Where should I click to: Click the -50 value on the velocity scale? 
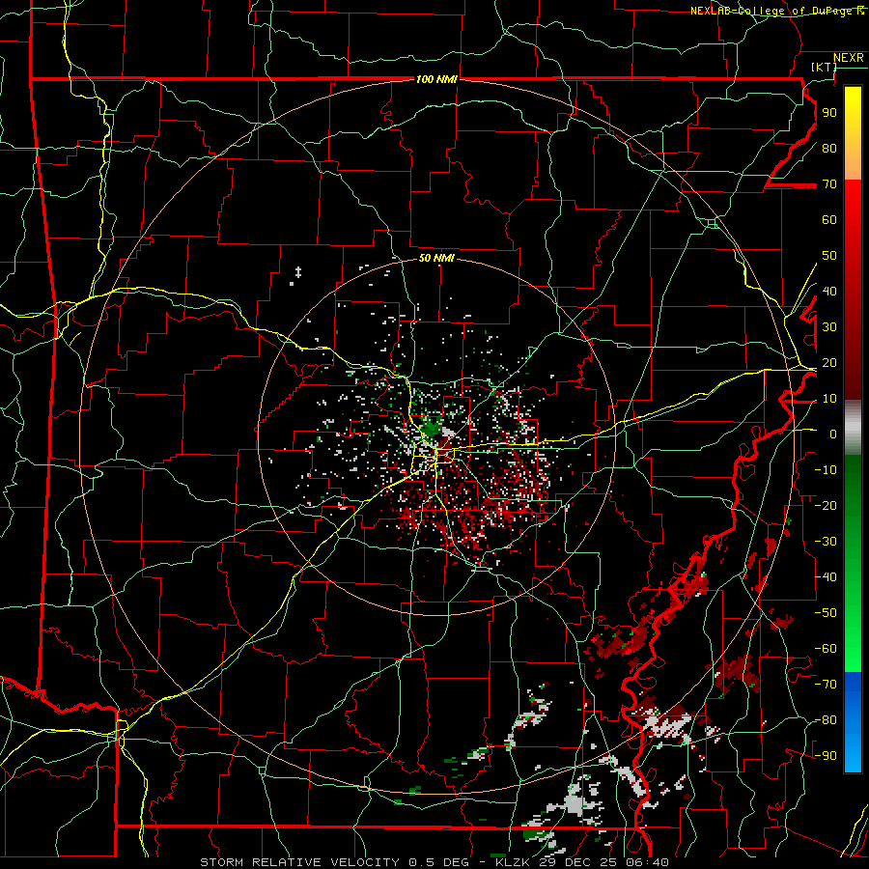tap(826, 613)
